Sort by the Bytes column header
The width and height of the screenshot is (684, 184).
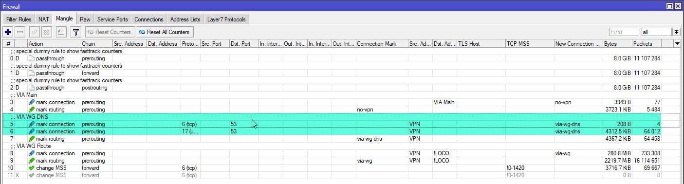coord(617,44)
